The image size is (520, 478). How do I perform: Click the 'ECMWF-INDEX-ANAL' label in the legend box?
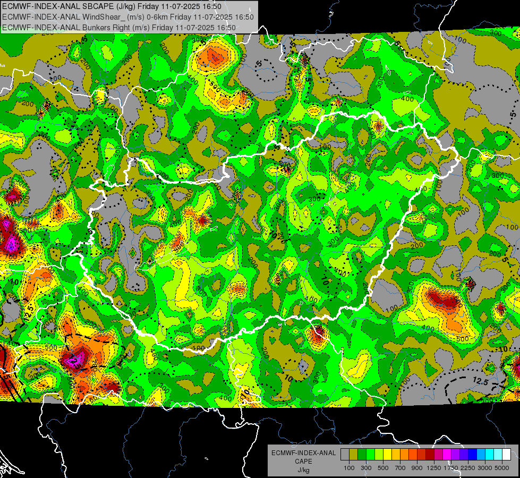(x=304, y=453)
